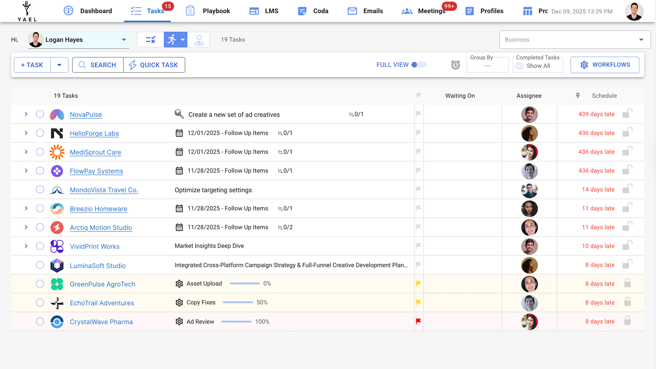Open the user profile avatar at top right
Screen dimensions: 656x369
(x=634, y=11)
